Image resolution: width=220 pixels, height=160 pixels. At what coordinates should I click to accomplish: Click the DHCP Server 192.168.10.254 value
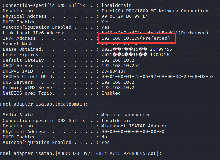(121, 66)
